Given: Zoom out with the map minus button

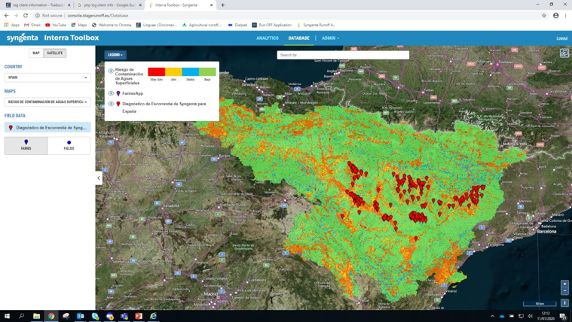Looking at the screenshot, I should click(x=564, y=291).
